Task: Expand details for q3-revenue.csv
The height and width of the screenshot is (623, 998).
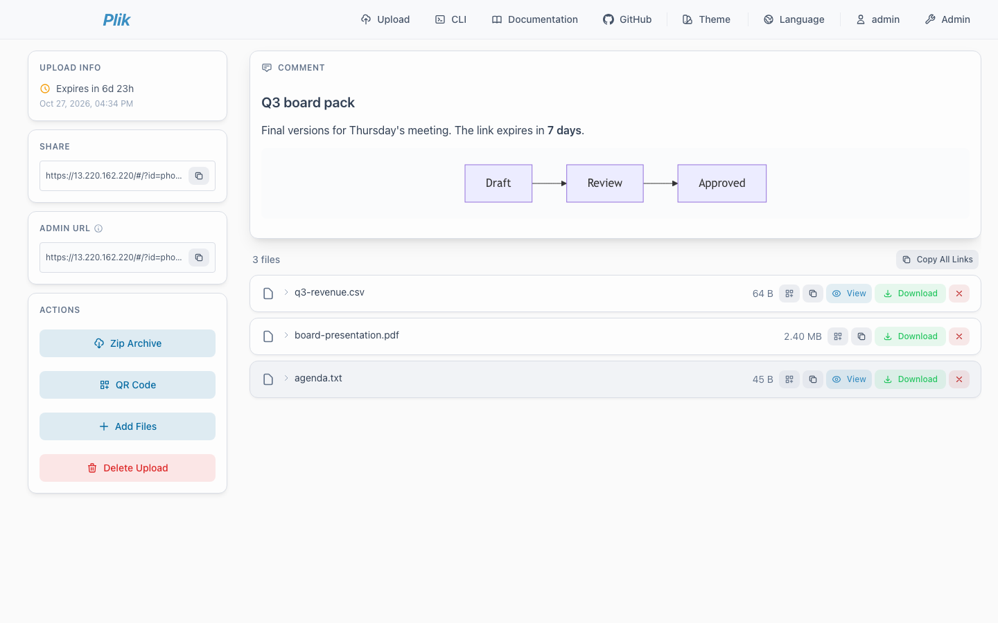Action: click(x=286, y=292)
